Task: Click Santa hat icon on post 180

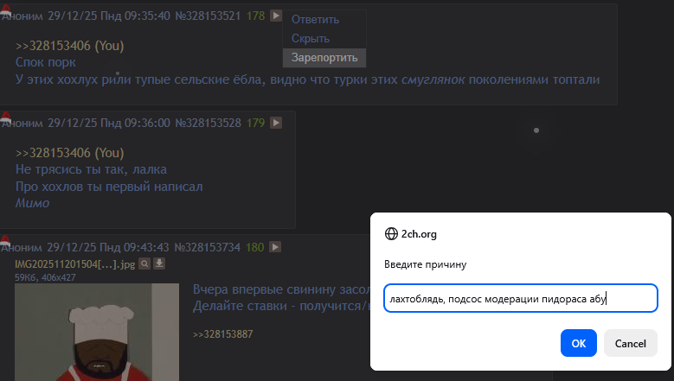Action: point(5,241)
